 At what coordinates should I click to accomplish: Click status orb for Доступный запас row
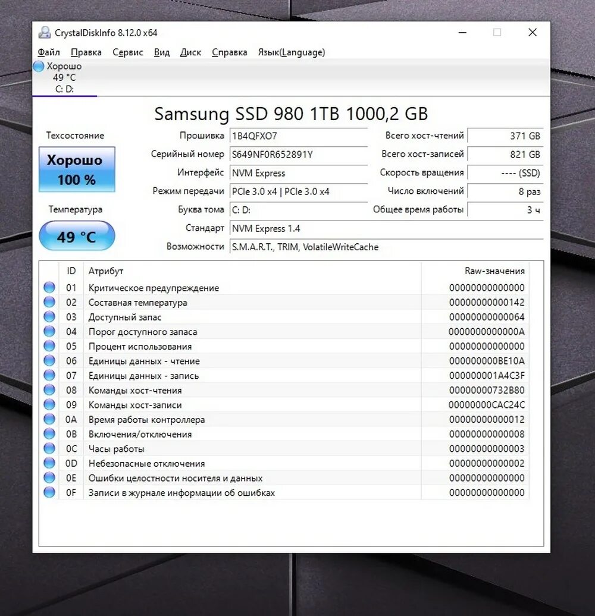coord(49,316)
